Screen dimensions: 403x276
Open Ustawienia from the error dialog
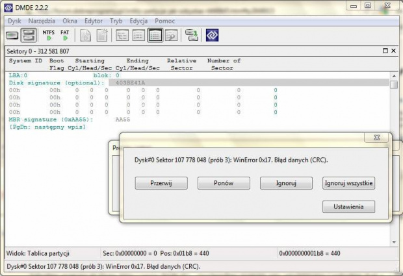coord(349,207)
